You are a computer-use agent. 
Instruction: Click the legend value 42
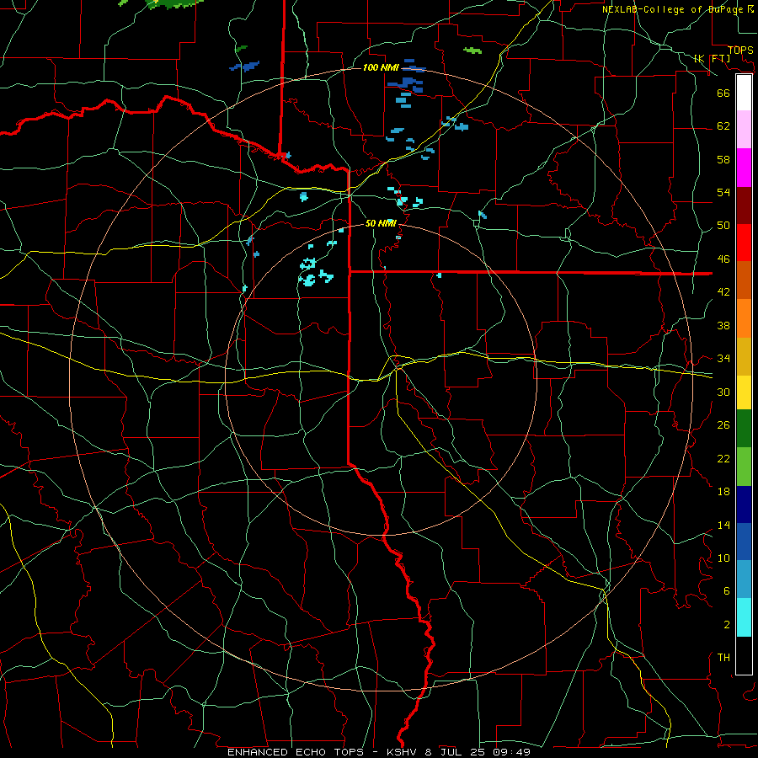(723, 292)
